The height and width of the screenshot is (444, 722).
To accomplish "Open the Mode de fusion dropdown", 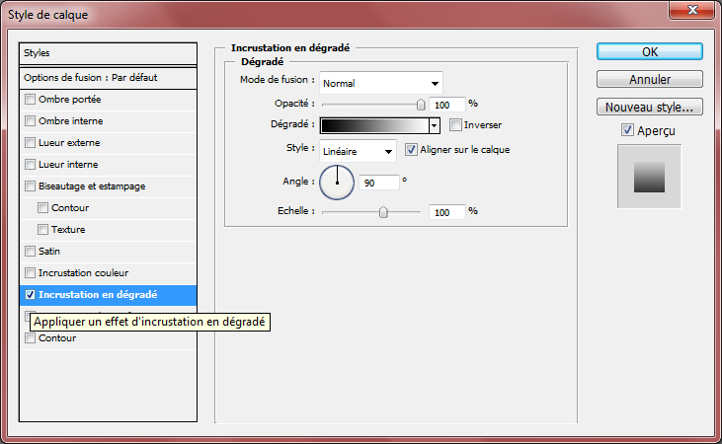I will coord(380,81).
